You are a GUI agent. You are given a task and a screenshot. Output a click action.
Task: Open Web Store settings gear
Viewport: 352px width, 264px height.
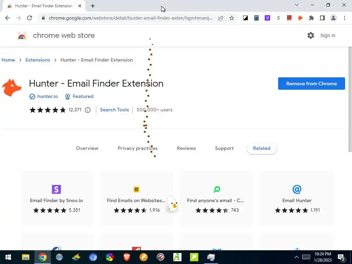(x=311, y=35)
